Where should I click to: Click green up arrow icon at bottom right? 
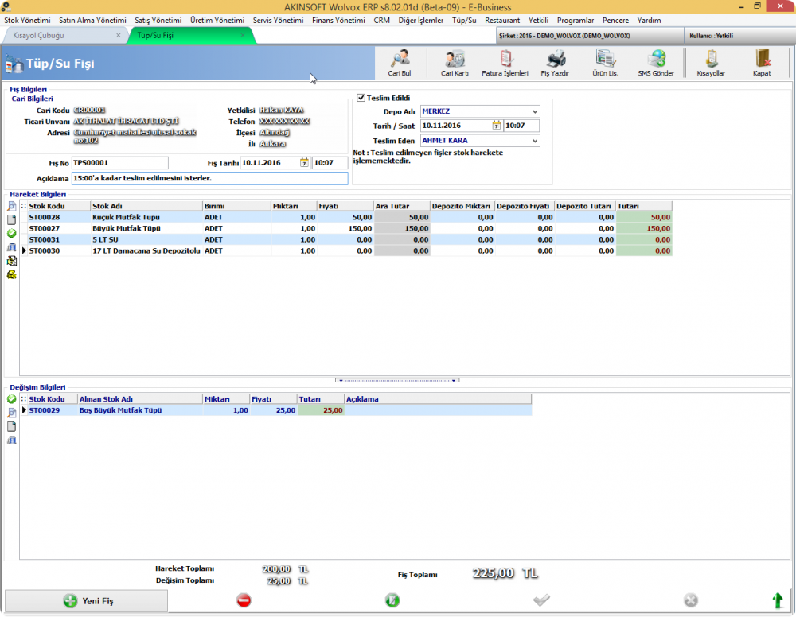pos(777,600)
